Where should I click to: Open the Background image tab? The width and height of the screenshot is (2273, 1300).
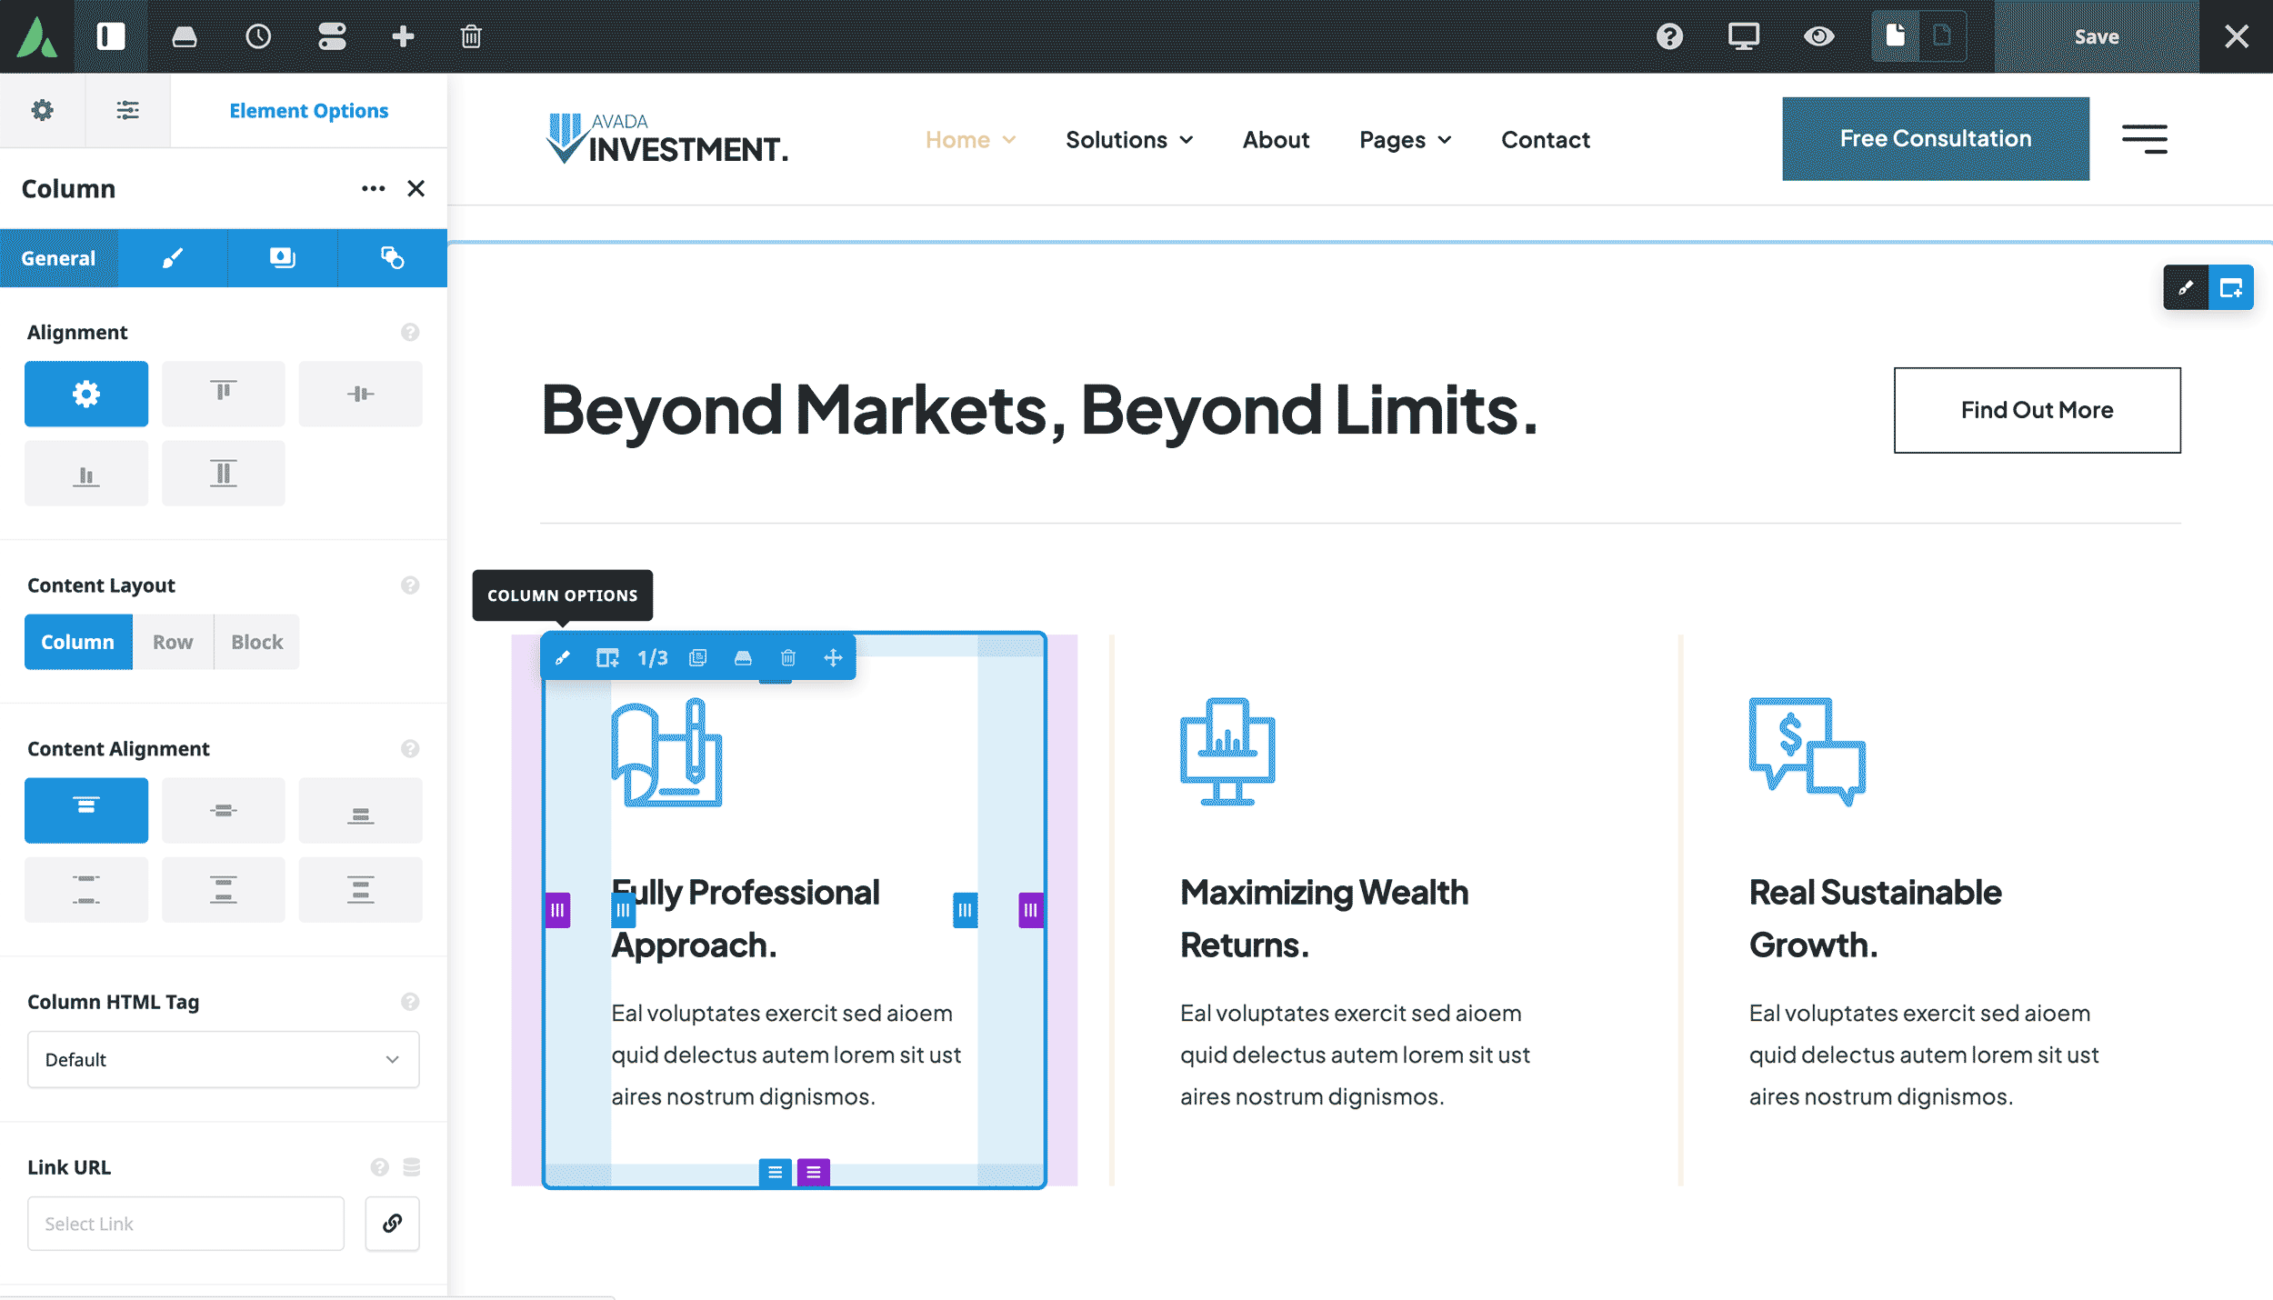tap(283, 258)
